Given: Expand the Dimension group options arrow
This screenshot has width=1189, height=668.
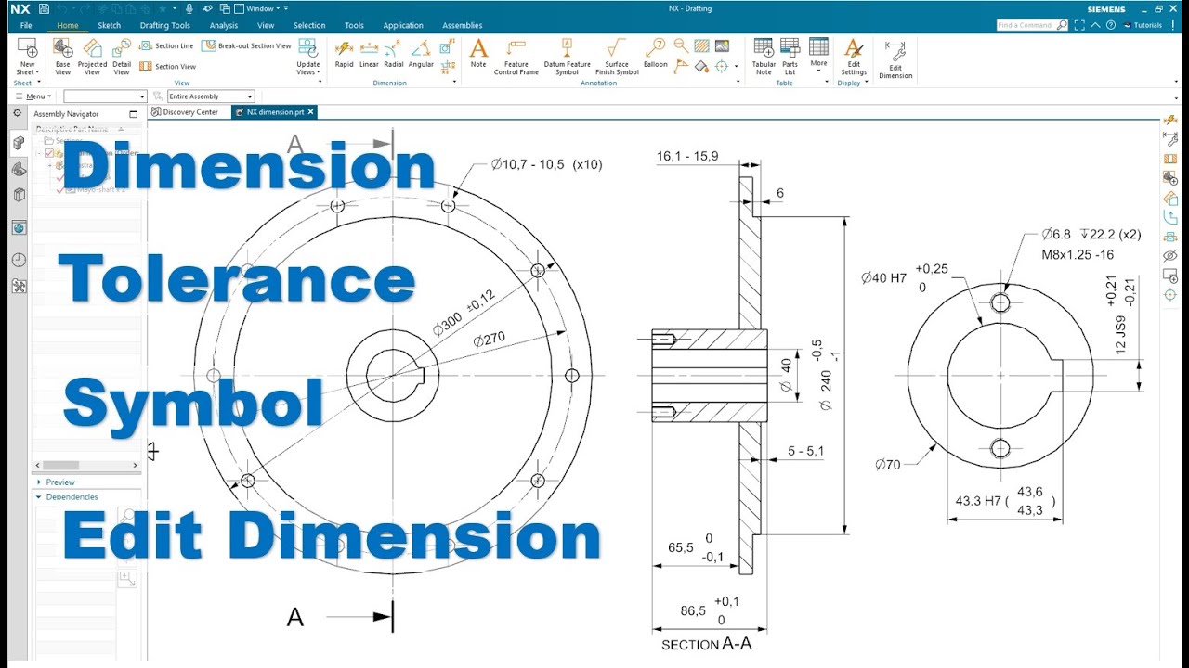Looking at the screenshot, I should [455, 82].
